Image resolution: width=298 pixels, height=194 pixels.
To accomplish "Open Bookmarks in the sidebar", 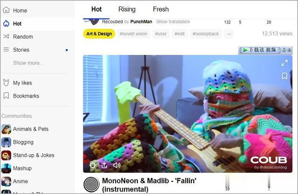I will 26,96.
